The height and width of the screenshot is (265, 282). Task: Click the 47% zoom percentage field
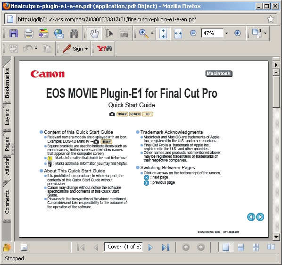point(212,33)
